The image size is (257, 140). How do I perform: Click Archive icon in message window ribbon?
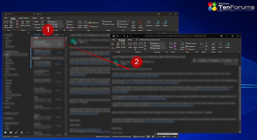(123, 45)
